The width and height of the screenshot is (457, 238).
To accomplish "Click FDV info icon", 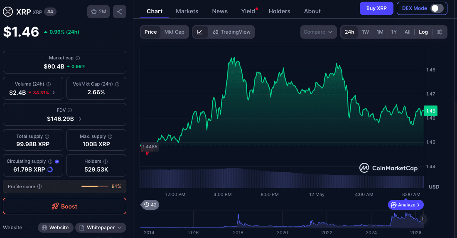I will click(x=70, y=110).
